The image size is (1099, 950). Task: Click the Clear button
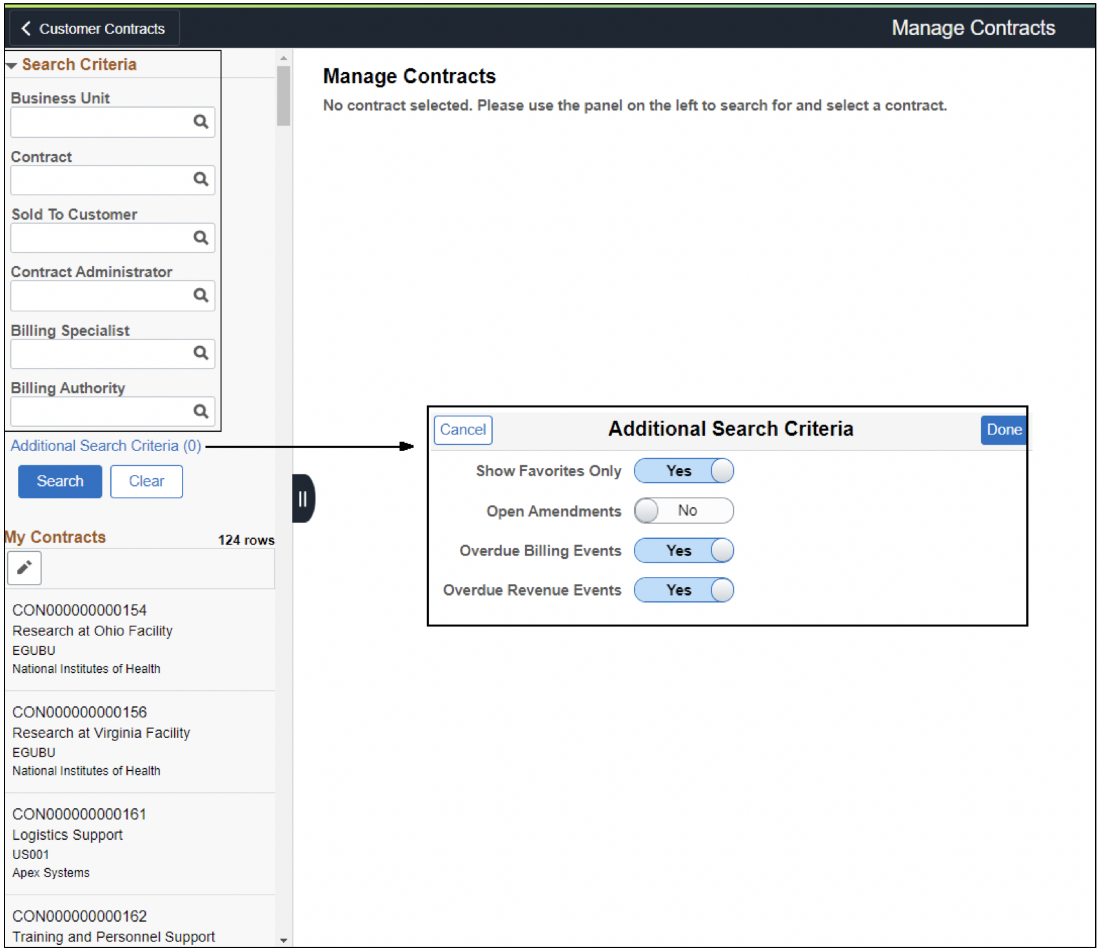[x=146, y=481]
